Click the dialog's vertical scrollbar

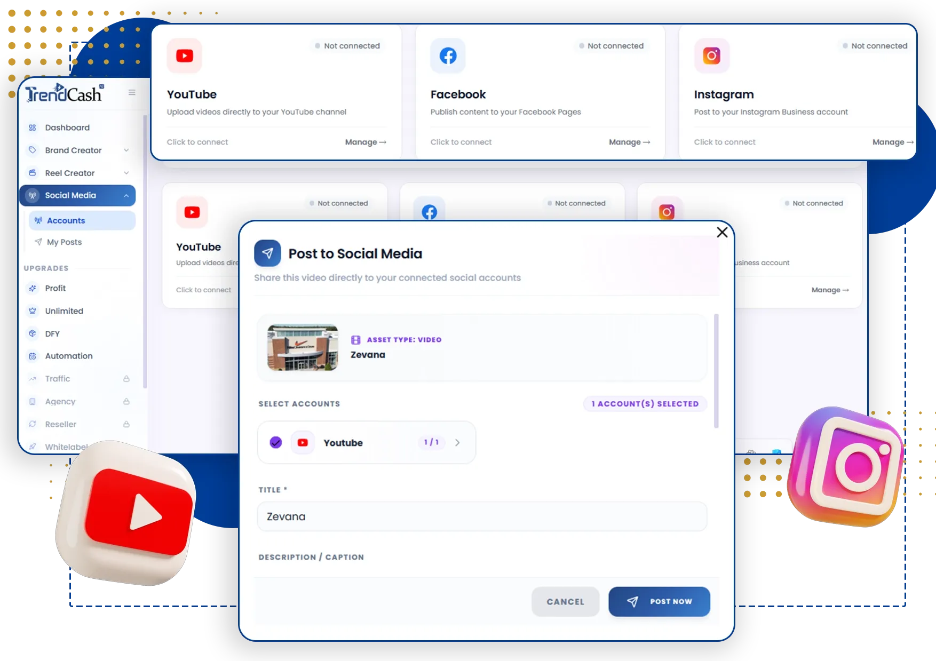[716, 371]
